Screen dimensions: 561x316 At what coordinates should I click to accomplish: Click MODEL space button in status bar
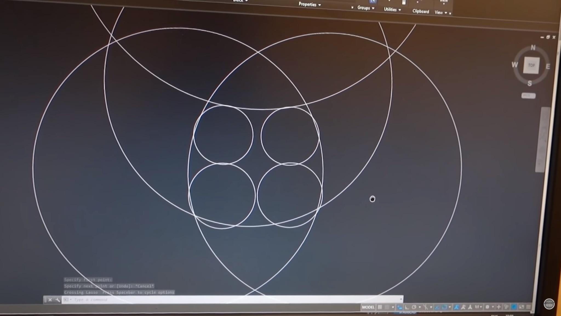[x=368, y=307]
